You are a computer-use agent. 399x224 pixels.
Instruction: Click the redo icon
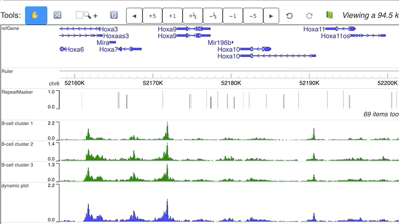coord(310,15)
